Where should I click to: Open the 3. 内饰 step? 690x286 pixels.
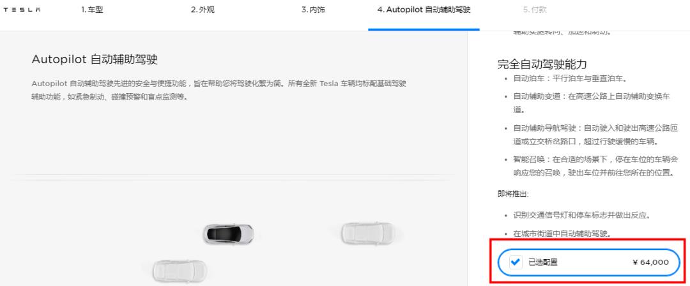click(x=313, y=10)
